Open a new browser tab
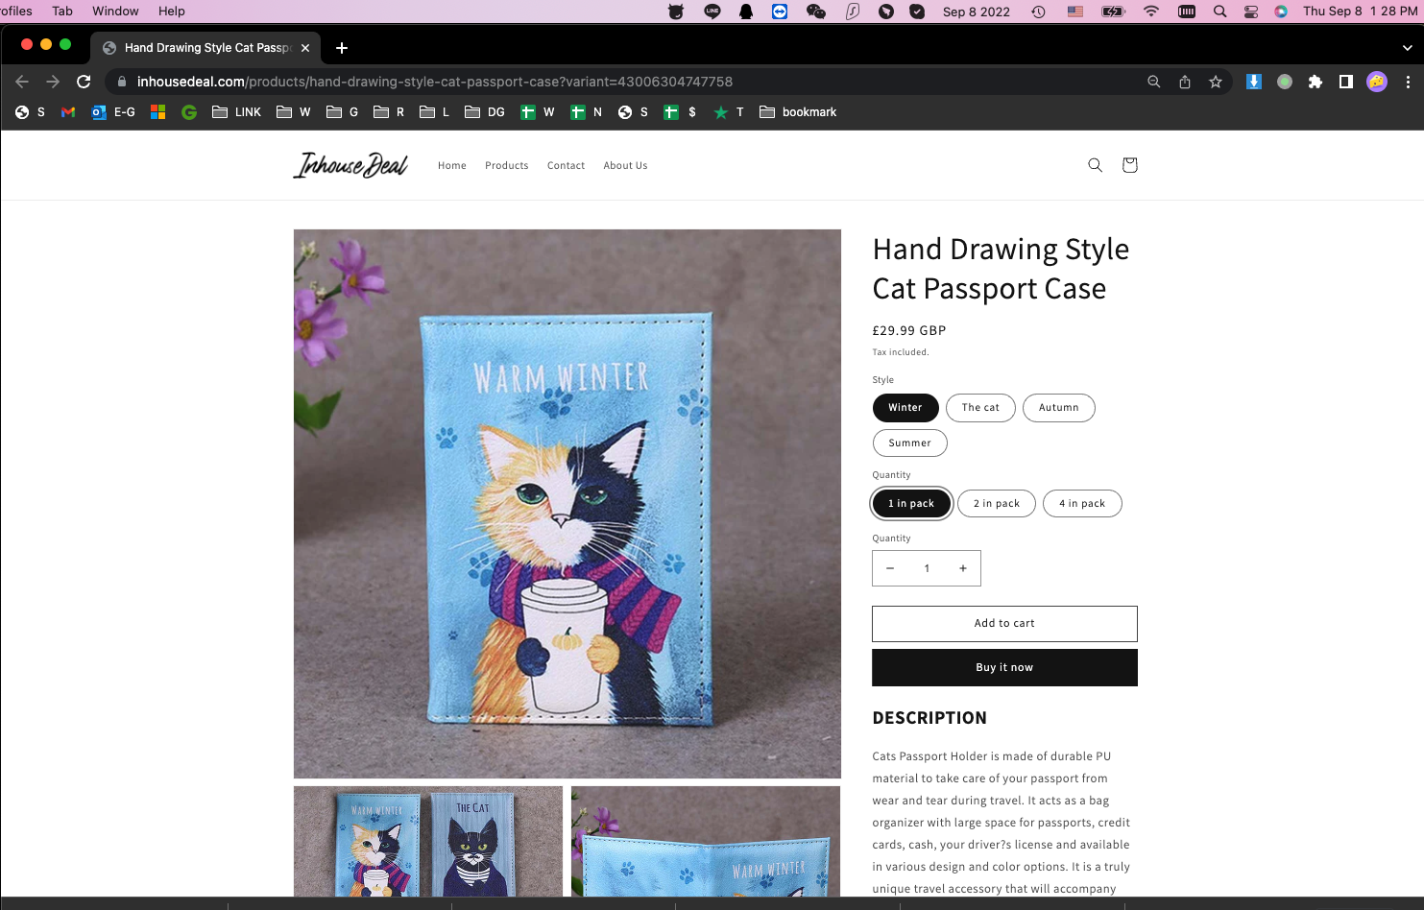This screenshot has width=1424, height=910. [x=342, y=47]
